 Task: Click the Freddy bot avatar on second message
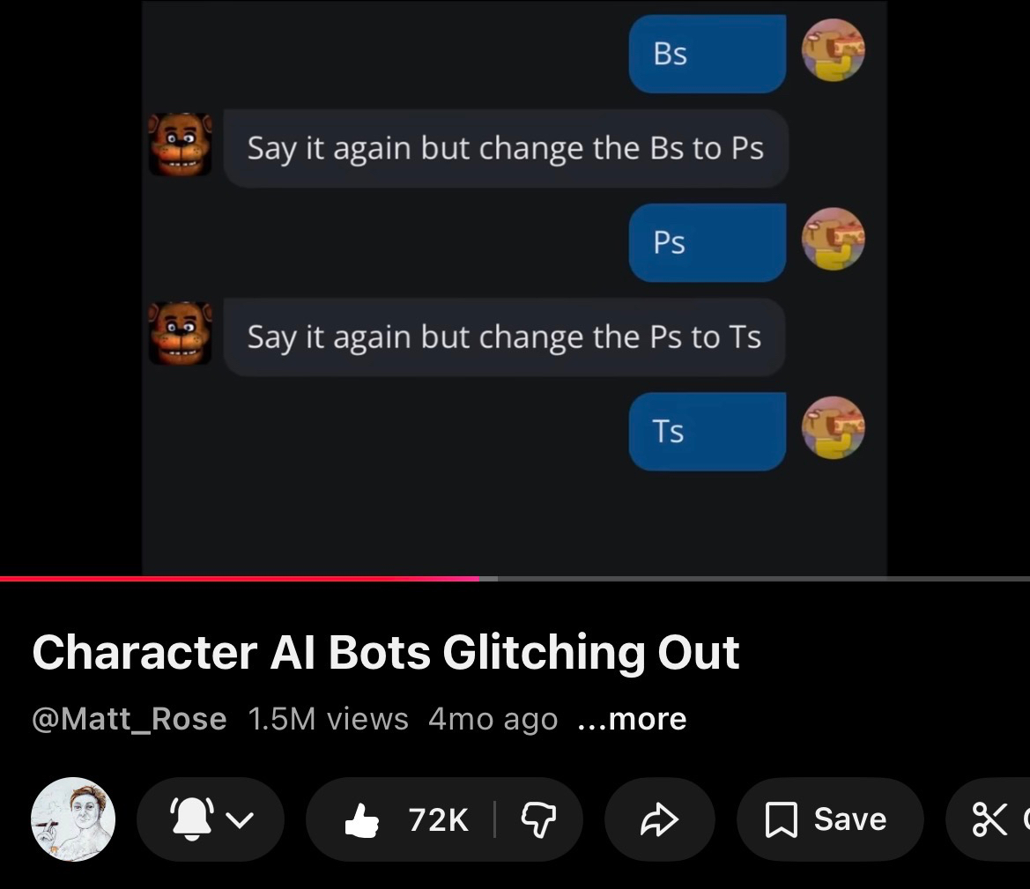click(x=180, y=333)
